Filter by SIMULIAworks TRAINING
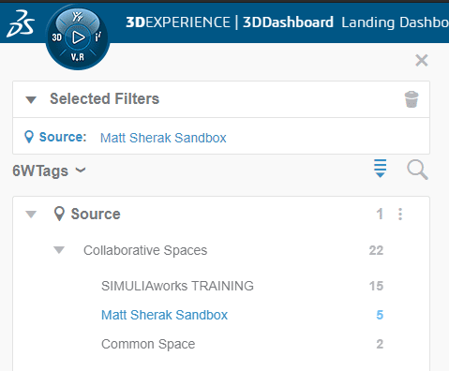 click(177, 286)
